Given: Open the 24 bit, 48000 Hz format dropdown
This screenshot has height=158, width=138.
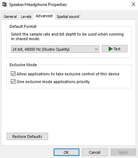Looking at the screenshot, I should coord(55,49).
